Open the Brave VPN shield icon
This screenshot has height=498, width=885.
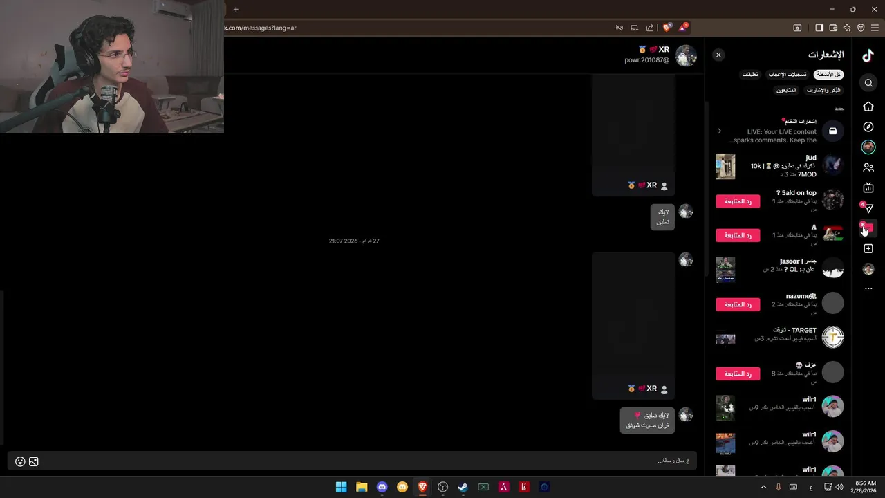[x=861, y=28]
